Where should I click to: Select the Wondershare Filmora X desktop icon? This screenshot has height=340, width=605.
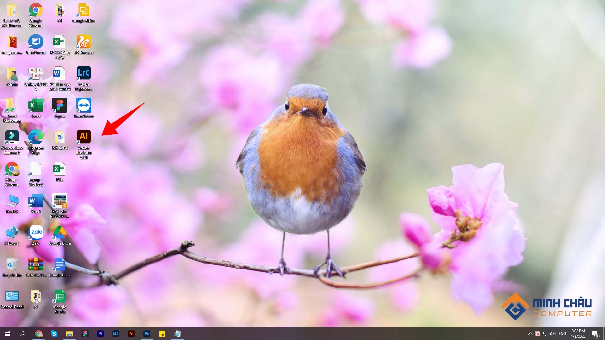point(12,142)
